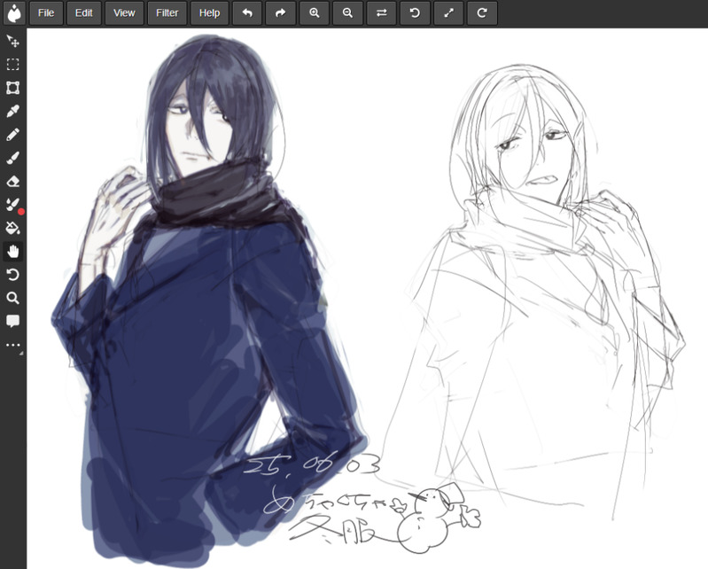Select the speech bubble Text tool
The height and width of the screenshot is (569, 708).
tap(12, 322)
